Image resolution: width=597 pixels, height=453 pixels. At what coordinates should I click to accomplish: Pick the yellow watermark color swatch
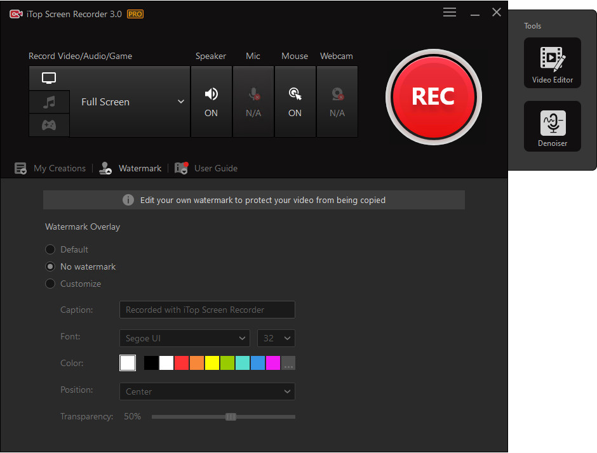pyautogui.click(x=211, y=362)
